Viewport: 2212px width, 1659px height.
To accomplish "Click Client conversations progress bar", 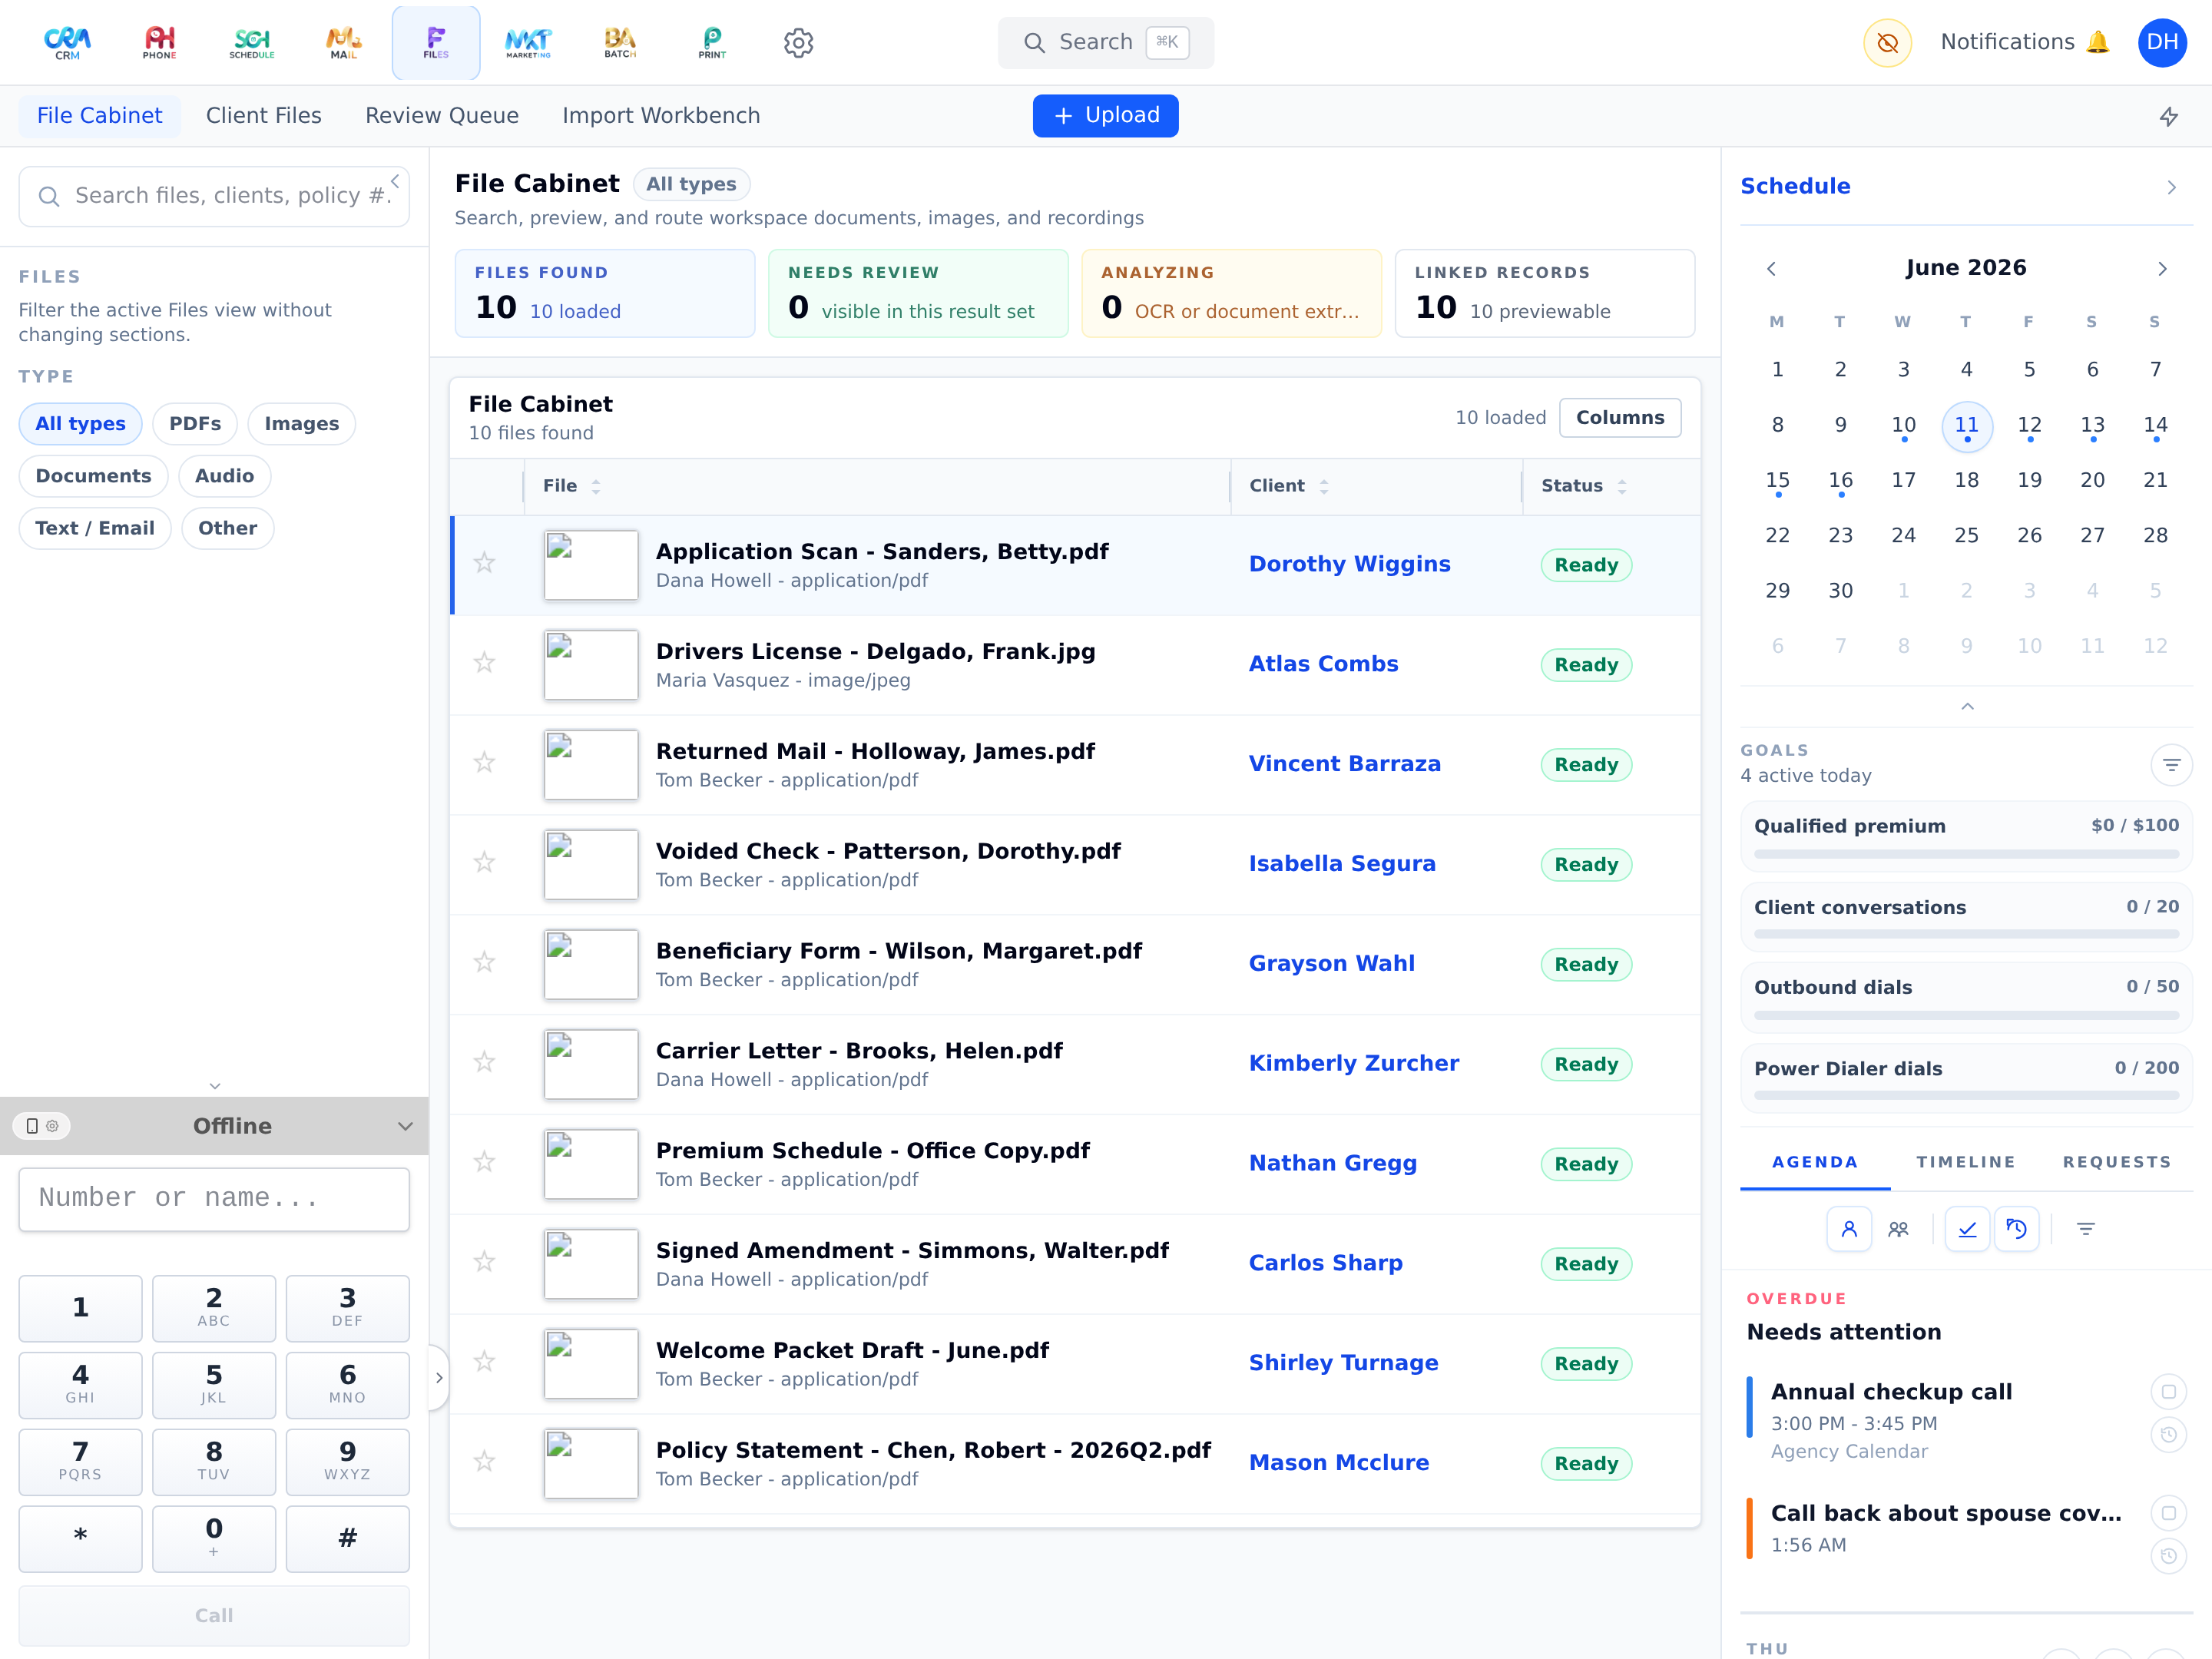I will tap(1966, 934).
